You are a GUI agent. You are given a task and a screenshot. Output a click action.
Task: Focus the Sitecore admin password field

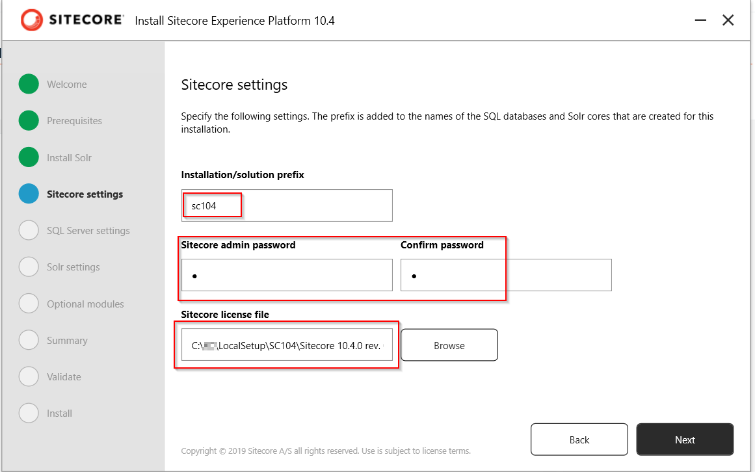click(x=287, y=275)
